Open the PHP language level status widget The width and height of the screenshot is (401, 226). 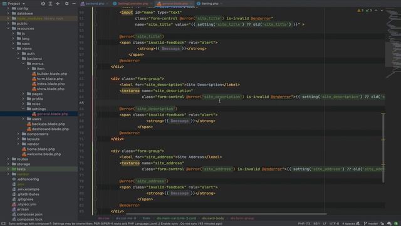click(x=304, y=223)
